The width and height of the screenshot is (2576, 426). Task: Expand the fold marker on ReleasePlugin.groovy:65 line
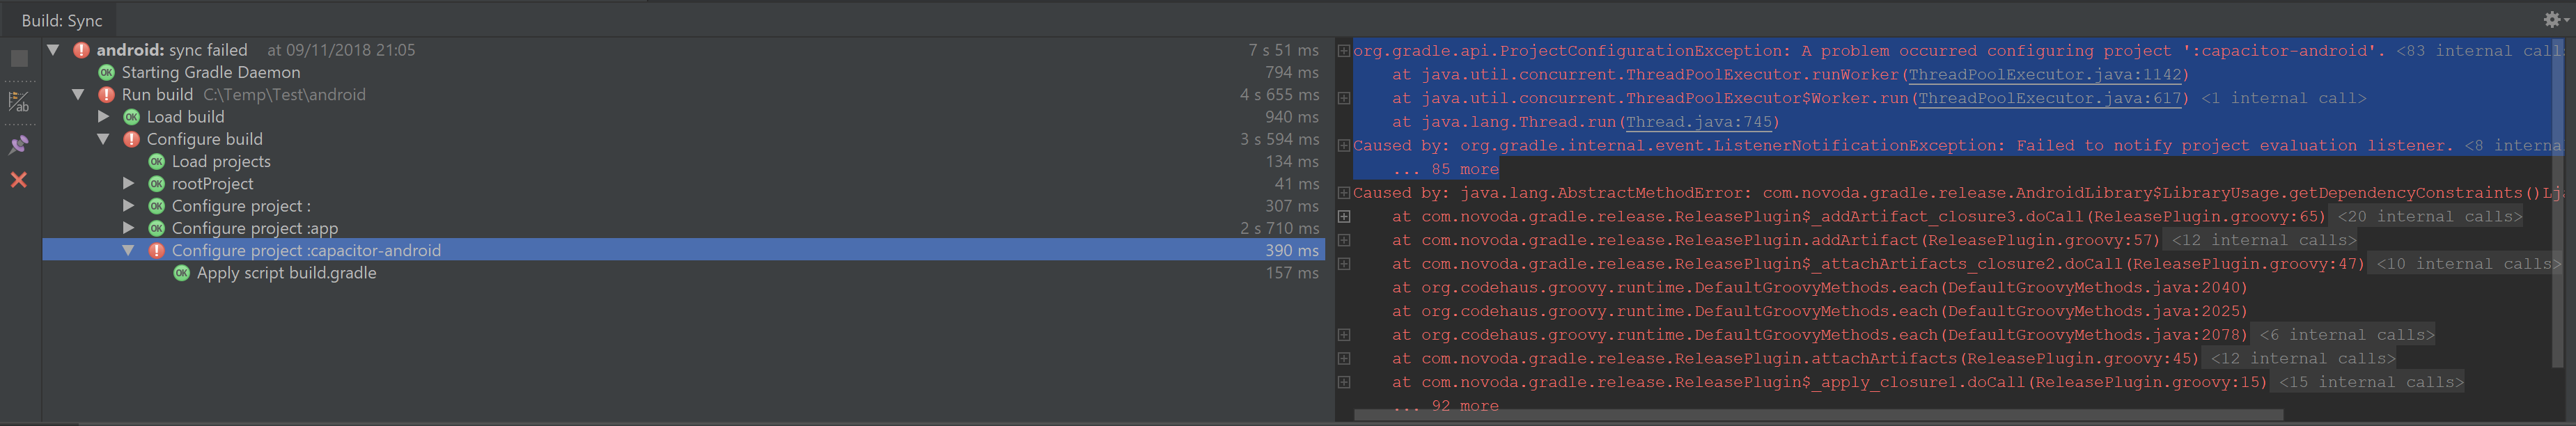pyautogui.click(x=1344, y=217)
